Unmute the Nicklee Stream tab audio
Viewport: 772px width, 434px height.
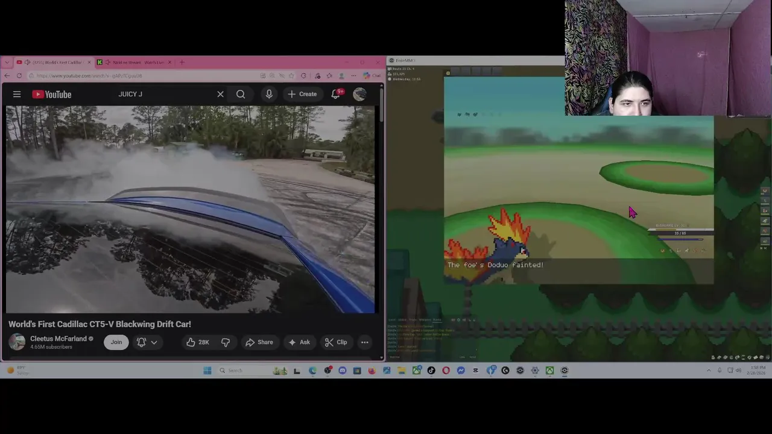[107, 62]
